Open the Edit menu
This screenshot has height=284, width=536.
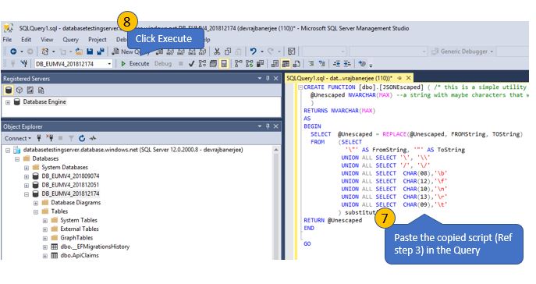tap(26, 40)
